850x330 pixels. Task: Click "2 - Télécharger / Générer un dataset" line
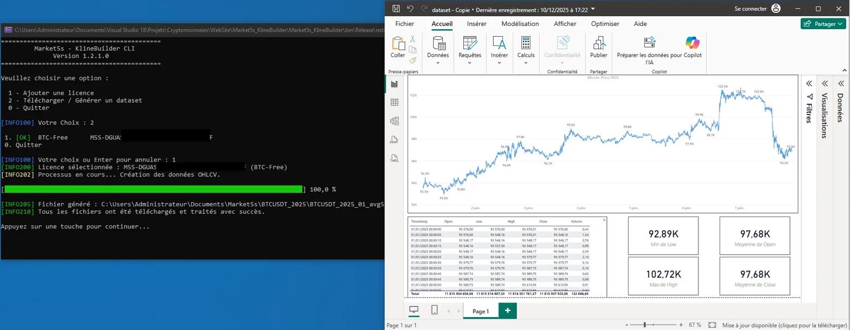[x=75, y=100]
